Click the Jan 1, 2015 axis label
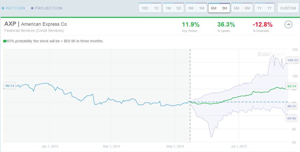The image size is (300, 152). pyautogui.click(x=50, y=146)
